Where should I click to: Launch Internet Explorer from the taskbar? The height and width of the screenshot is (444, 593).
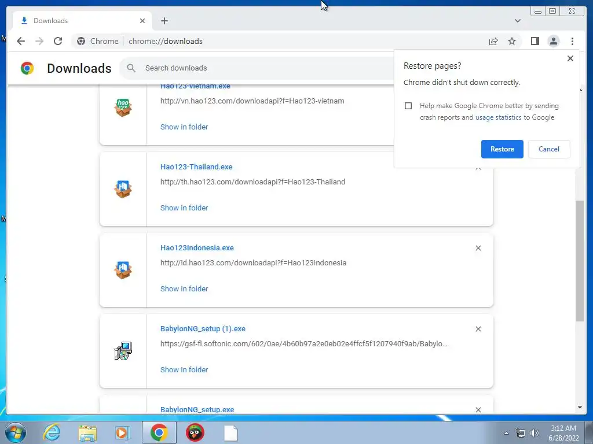[x=52, y=432]
